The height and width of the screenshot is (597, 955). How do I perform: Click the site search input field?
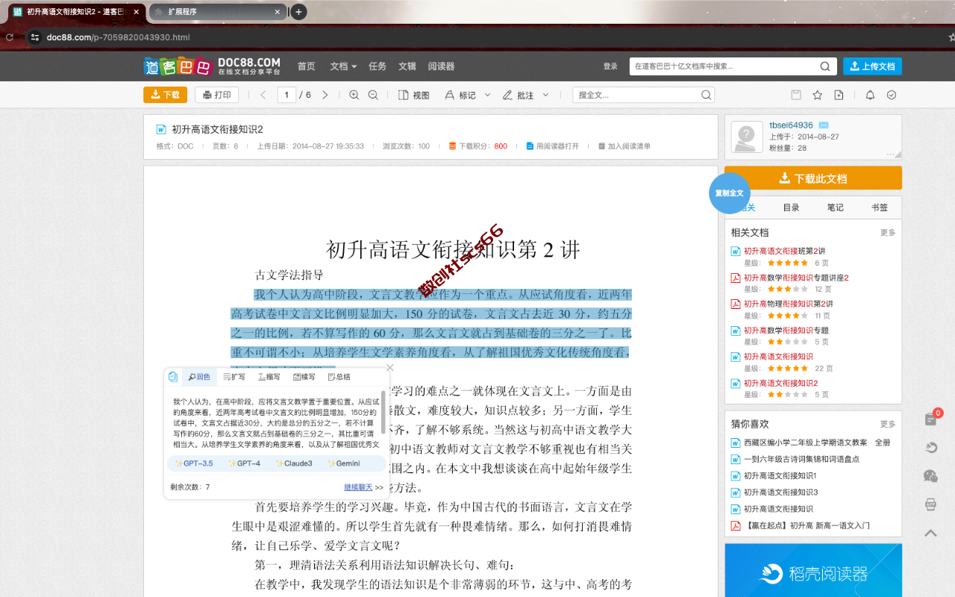(x=722, y=66)
